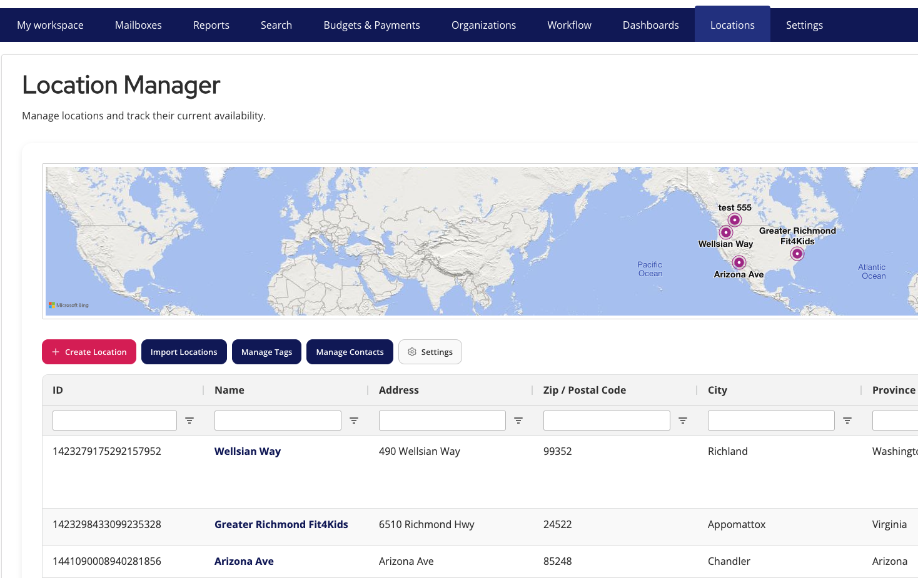Click the gear icon in Settings button
Screen dimensions: 918x578
[412, 352]
